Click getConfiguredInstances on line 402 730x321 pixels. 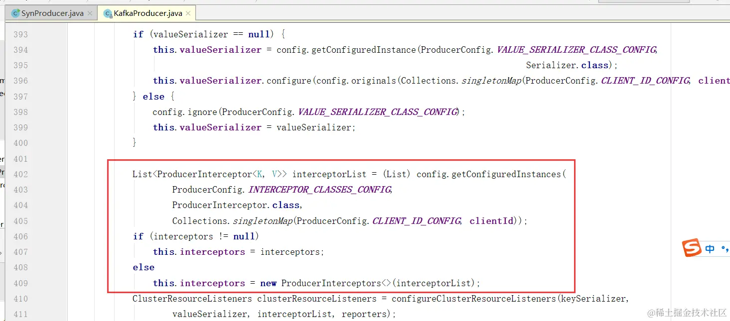coord(506,174)
